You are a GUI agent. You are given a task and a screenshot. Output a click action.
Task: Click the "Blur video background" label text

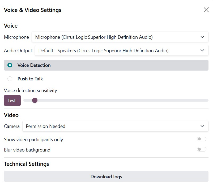tap(27, 150)
